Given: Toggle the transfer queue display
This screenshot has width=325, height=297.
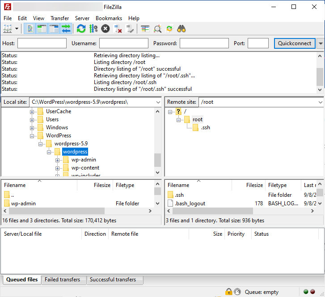Looking at the screenshot, I should [x=66, y=29].
